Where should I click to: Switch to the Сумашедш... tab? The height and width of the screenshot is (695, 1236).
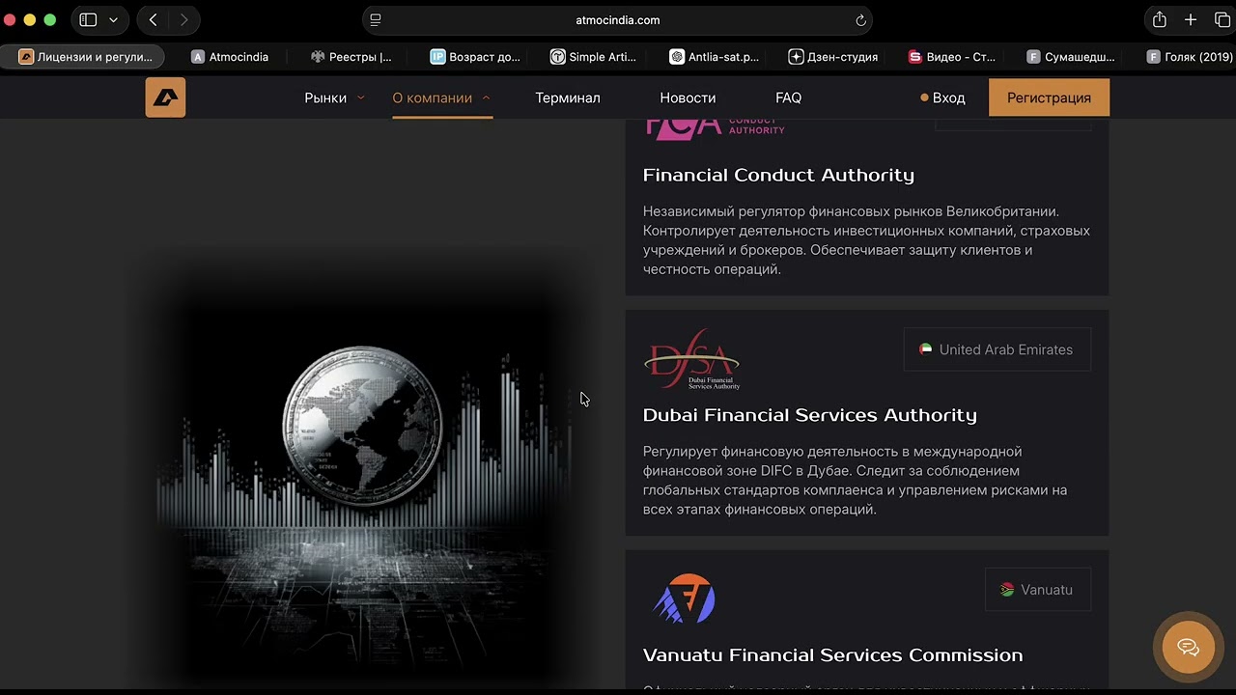pos(1071,57)
